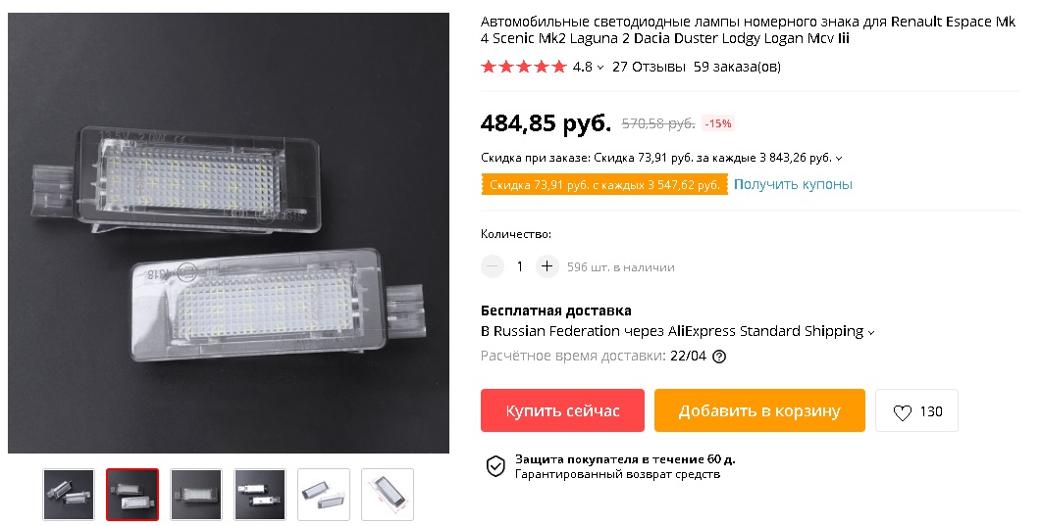The width and height of the screenshot is (1042, 526).
Task: Select the last thumbnail with dimensions
Action: point(388,495)
